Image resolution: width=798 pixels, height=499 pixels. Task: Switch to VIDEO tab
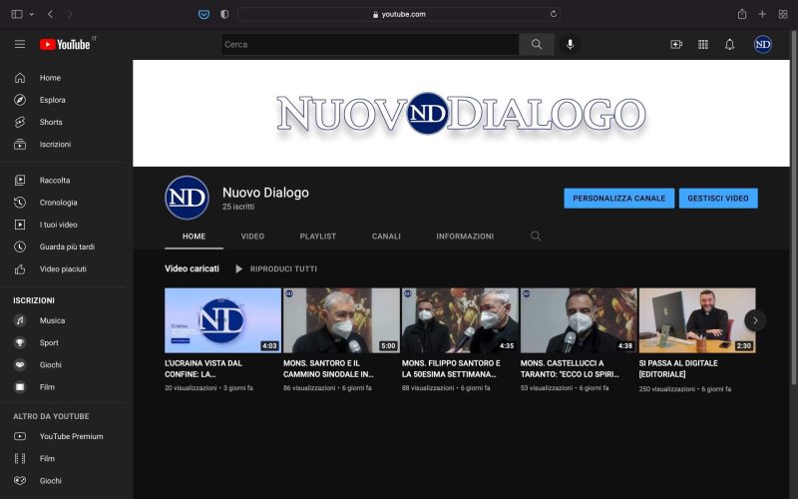click(252, 237)
